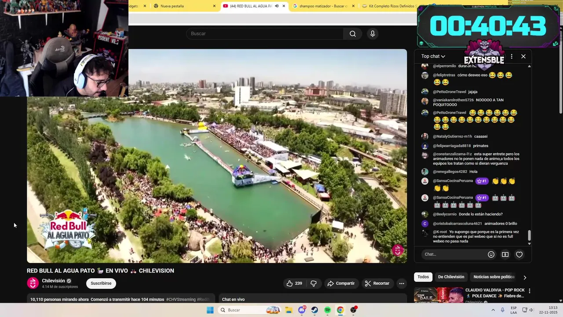Viewport: 563px width, 317px height.
Task: Open the three-dot more actions under video
Action: 402,284
